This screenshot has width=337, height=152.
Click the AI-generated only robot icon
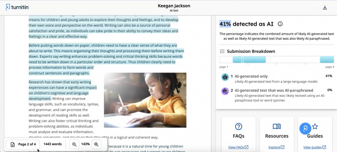(x=225, y=77)
